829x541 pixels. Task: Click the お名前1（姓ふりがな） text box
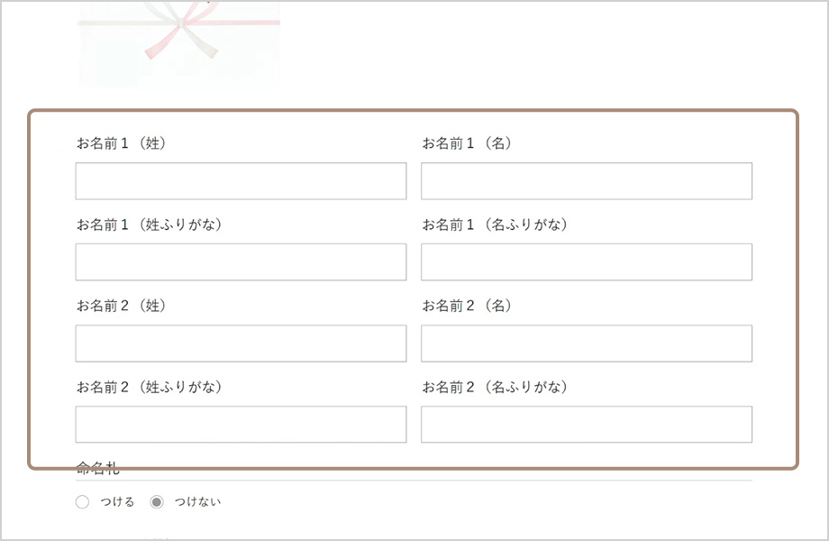click(241, 261)
